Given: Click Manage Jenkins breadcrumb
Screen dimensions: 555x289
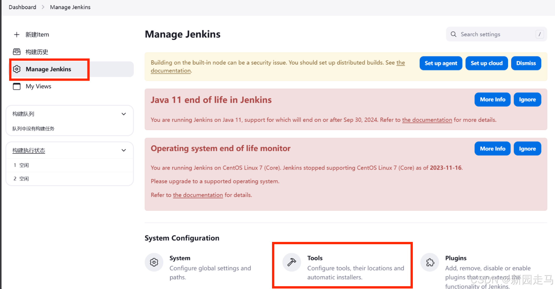Looking at the screenshot, I should click(x=70, y=7).
